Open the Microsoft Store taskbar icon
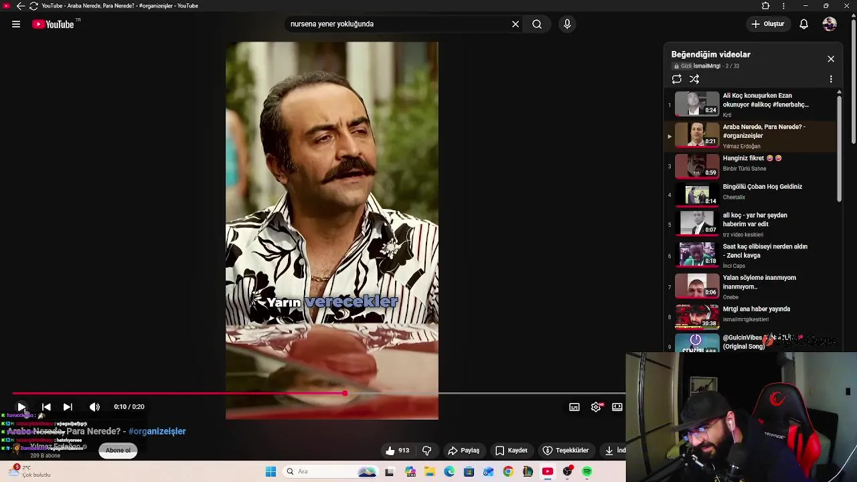 (x=469, y=472)
